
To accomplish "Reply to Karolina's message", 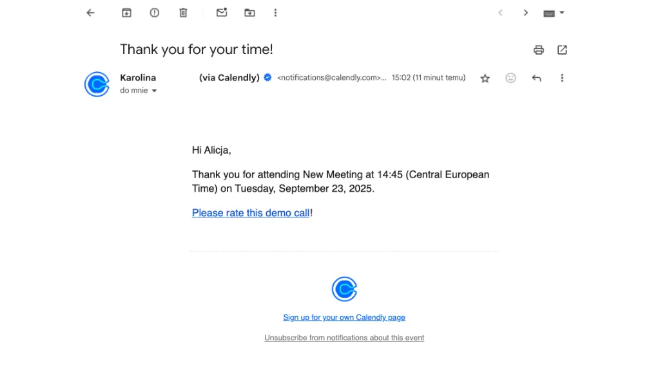I will (x=536, y=78).
